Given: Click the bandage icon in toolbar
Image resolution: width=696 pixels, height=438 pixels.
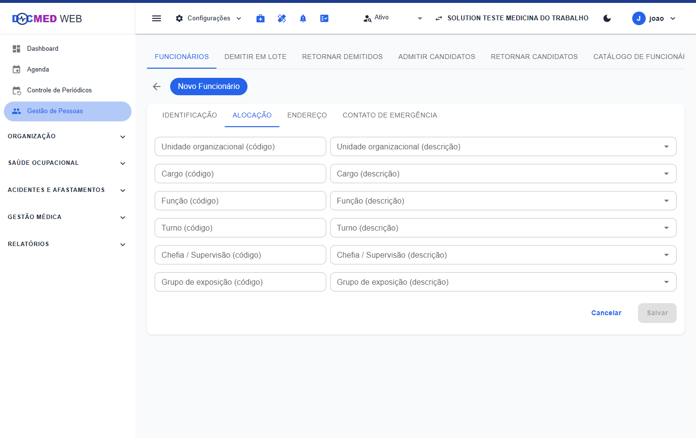Looking at the screenshot, I should tap(282, 18).
